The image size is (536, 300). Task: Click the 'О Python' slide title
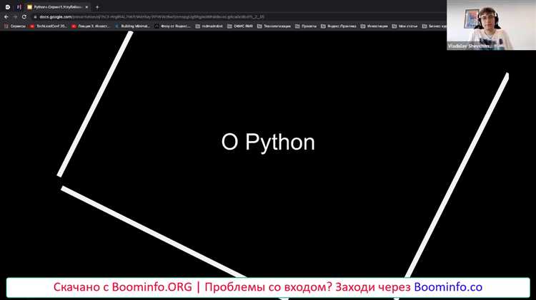268,142
